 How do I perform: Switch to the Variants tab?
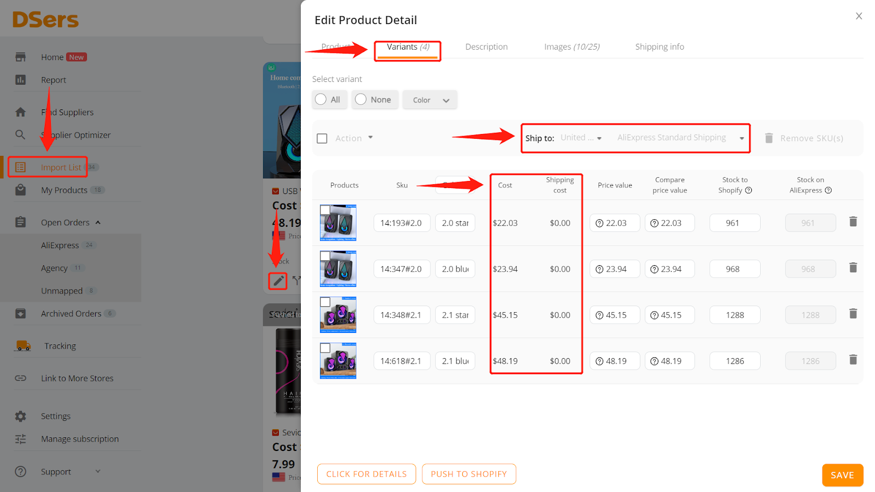point(408,47)
